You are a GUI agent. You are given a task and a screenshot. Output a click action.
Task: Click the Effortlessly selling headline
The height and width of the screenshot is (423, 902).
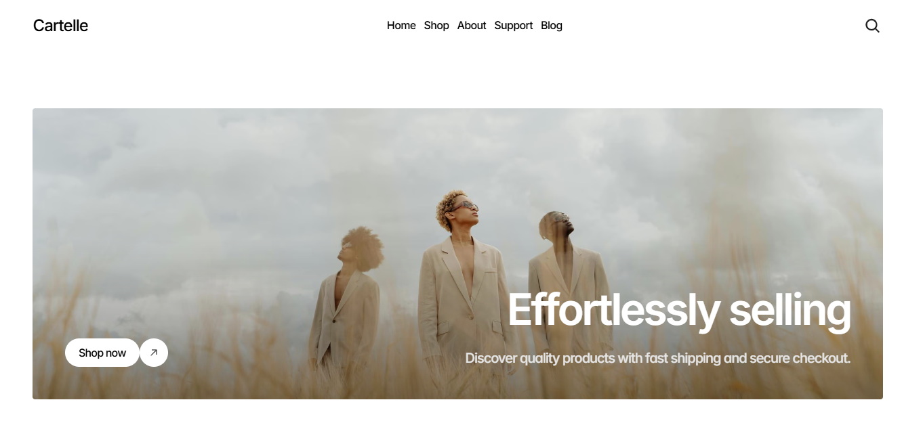(x=679, y=311)
